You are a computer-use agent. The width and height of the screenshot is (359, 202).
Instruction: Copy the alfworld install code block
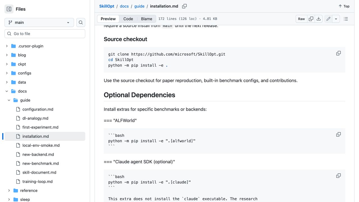coord(339,134)
